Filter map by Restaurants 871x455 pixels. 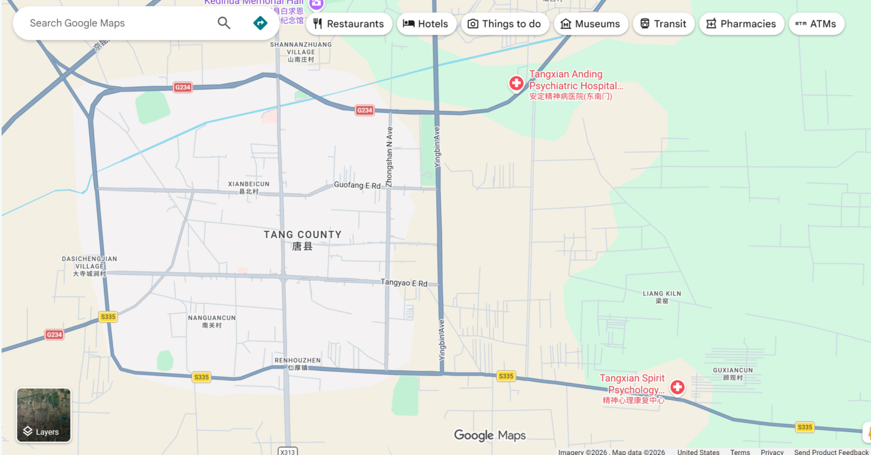point(349,24)
